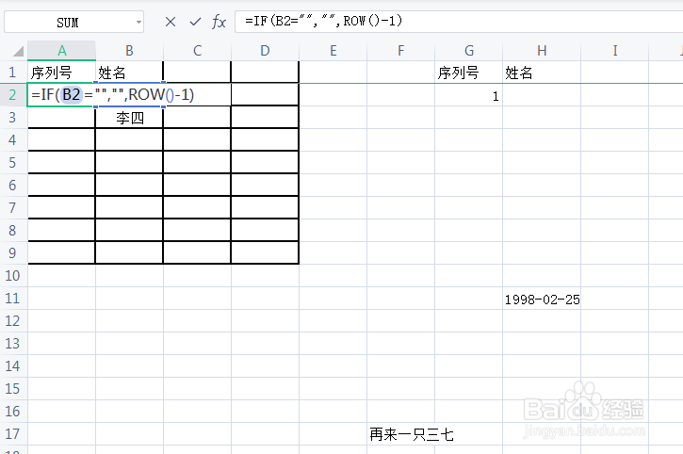Select column I header

(x=614, y=51)
